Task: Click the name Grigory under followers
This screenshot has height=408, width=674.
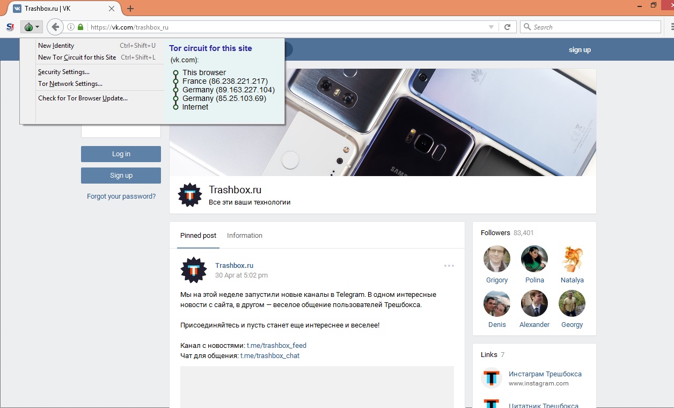Action: (497, 280)
